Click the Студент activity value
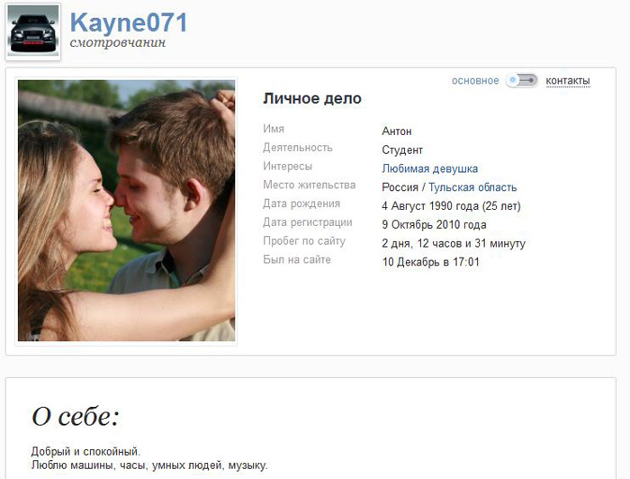Screen dimensions: 630x479 tap(402, 149)
